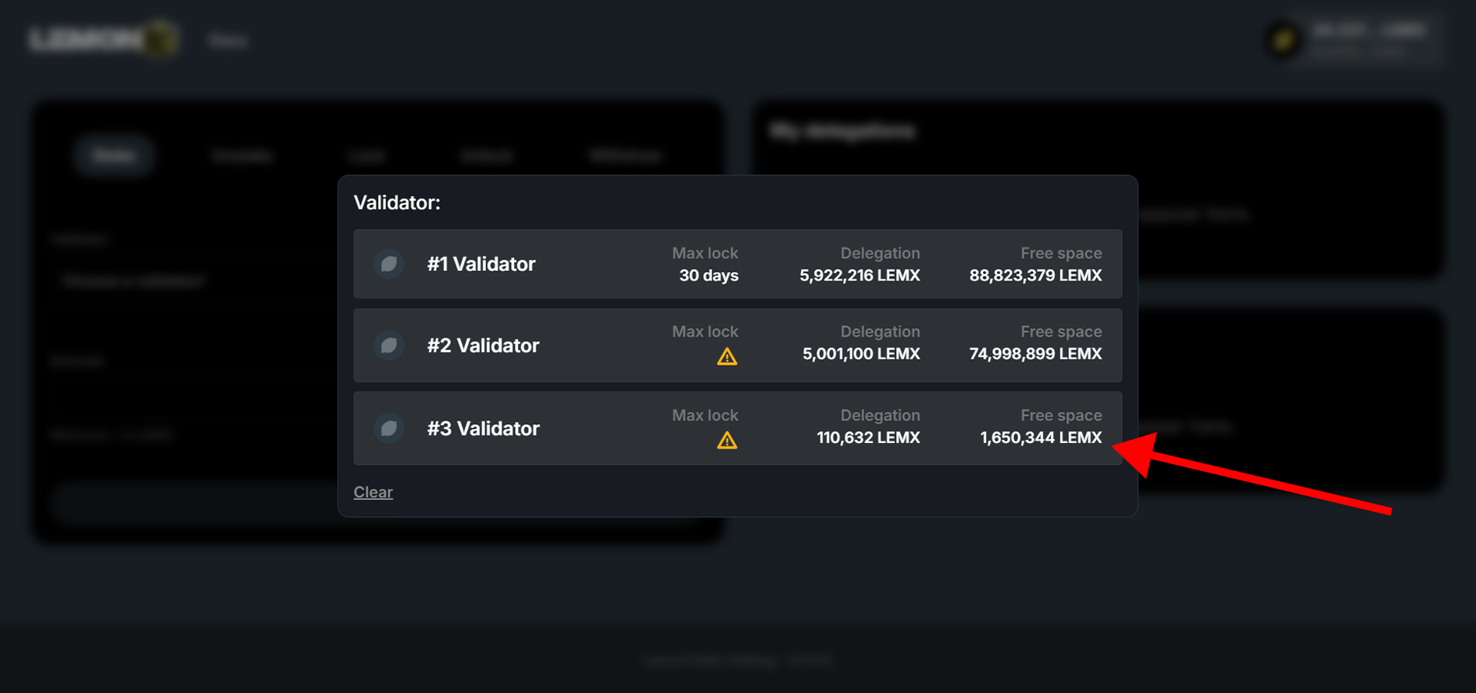Click the leaf icon beside #3 Validator
1476x693 pixels.
tap(388, 428)
